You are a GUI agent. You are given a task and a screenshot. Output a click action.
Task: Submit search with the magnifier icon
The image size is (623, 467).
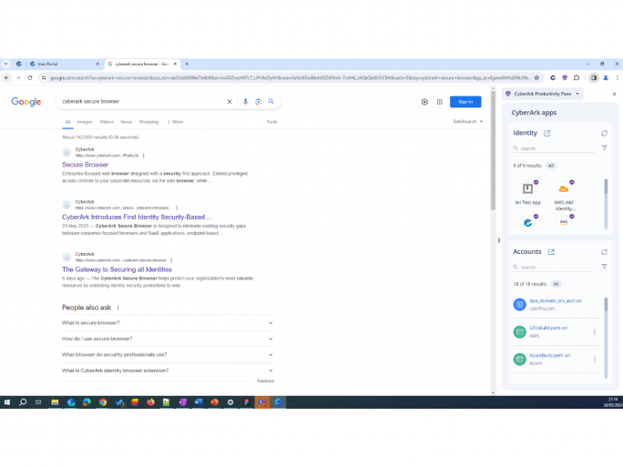[271, 102]
